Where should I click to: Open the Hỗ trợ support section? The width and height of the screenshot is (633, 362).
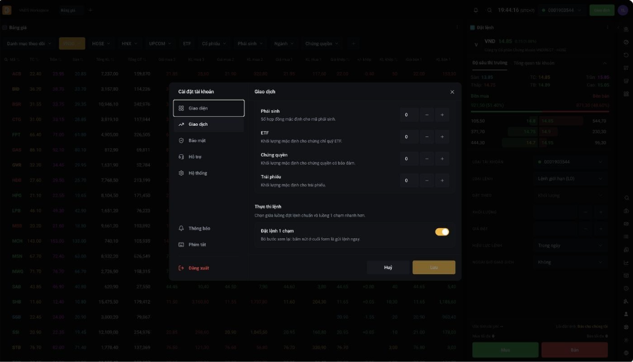pyautogui.click(x=209, y=157)
